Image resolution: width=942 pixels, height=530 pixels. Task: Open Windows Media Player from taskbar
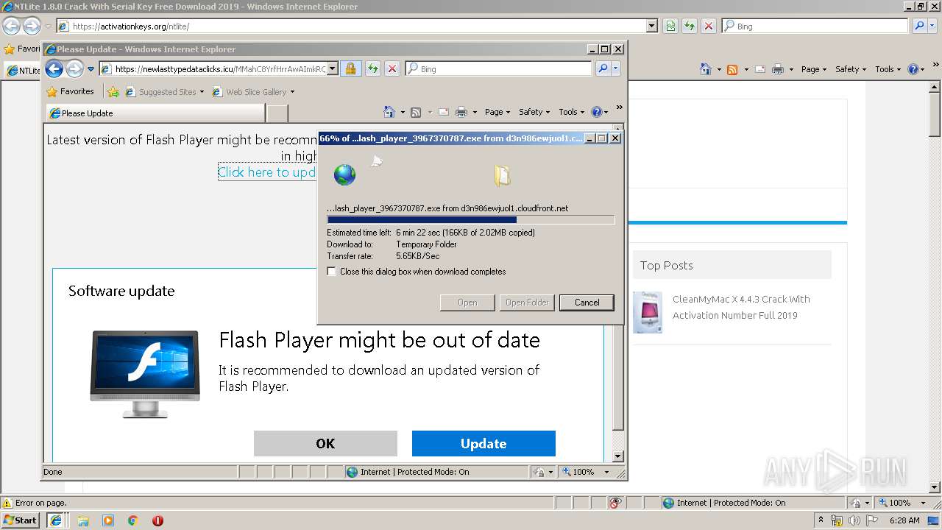tap(108, 520)
